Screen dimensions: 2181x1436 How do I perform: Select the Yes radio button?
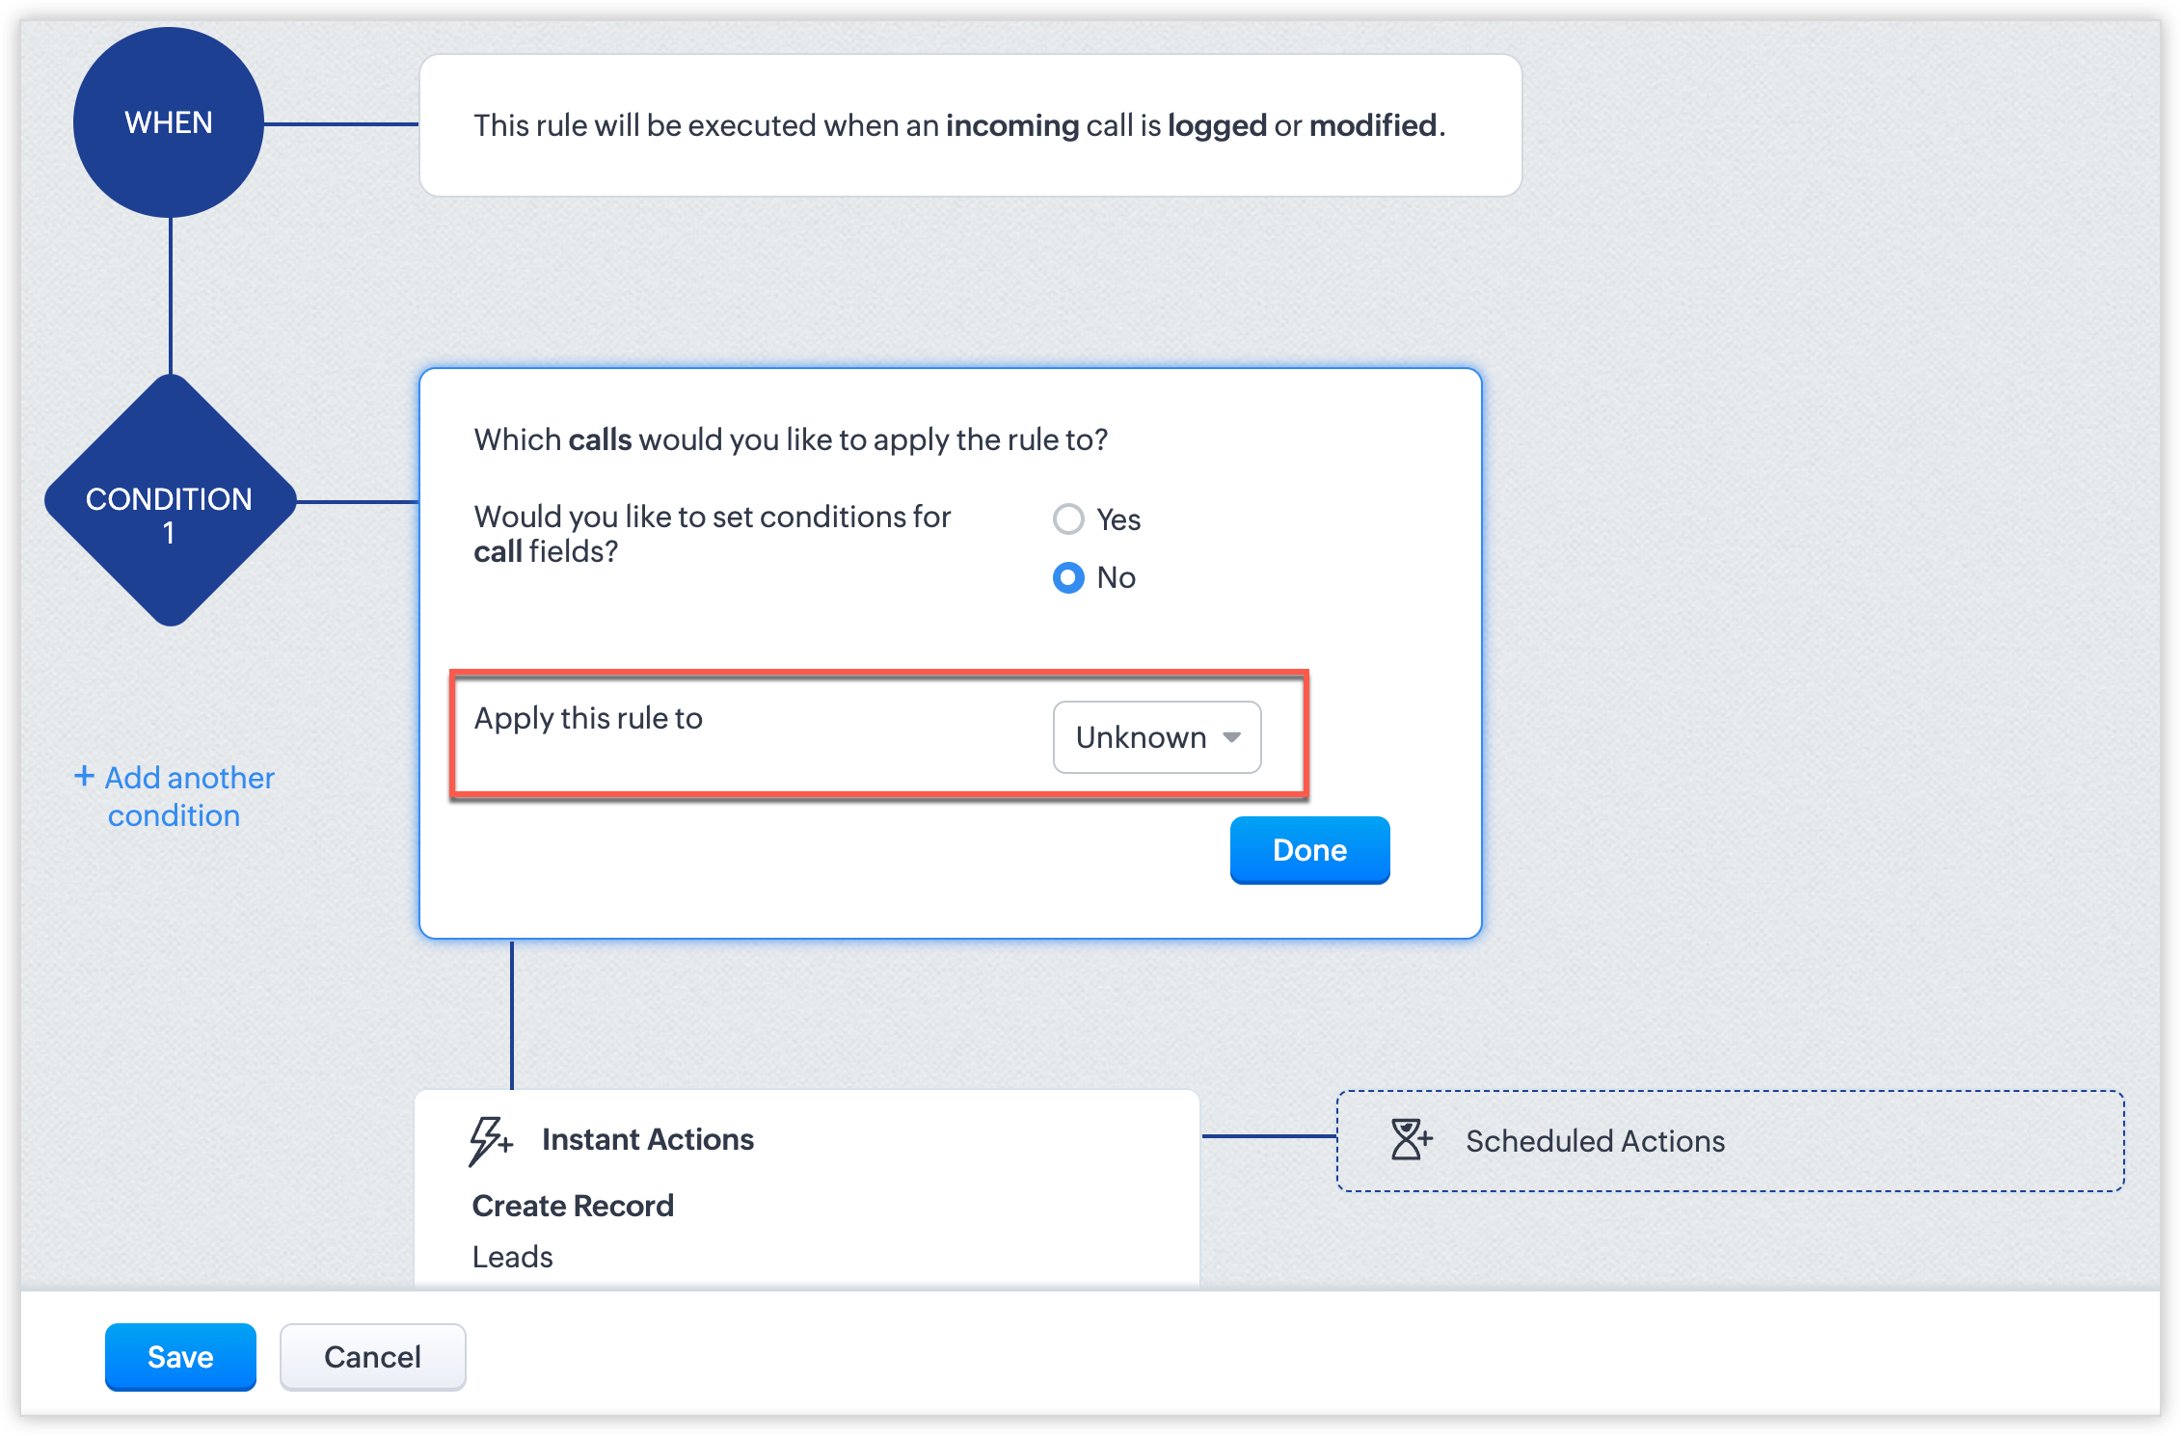(1068, 519)
